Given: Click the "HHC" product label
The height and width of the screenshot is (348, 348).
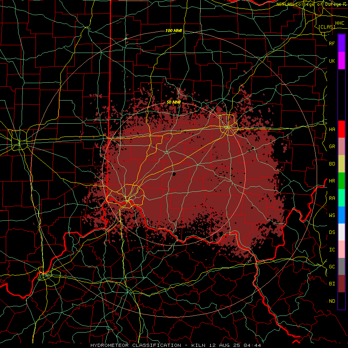Looking at the screenshot, I should click(340, 23).
